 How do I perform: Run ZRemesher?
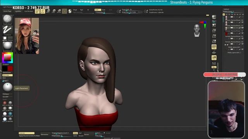point(45,134)
